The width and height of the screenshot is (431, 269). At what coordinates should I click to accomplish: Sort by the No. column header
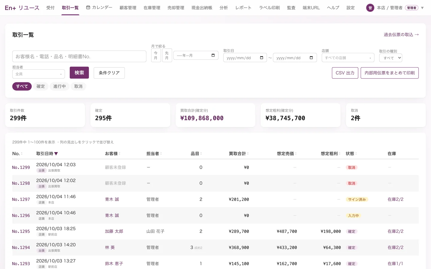17,154
